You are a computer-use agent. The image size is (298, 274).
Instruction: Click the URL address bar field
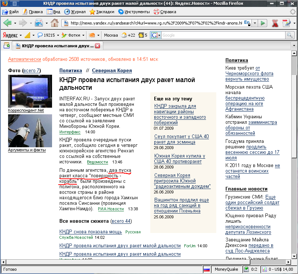[x=156, y=23]
